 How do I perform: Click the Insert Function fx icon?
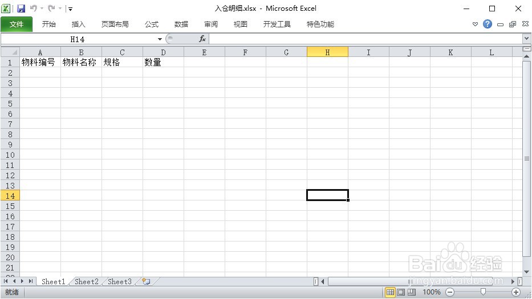click(202, 39)
